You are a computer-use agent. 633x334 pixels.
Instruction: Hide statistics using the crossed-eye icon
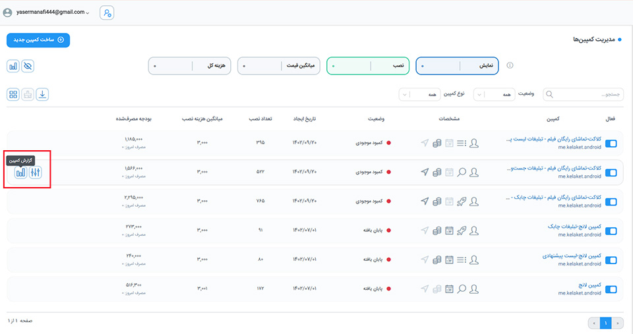tap(28, 66)
